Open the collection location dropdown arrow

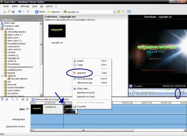pyautogui.click(x=115, y=12)
